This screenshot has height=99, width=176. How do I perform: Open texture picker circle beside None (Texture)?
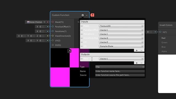(45, 22)
